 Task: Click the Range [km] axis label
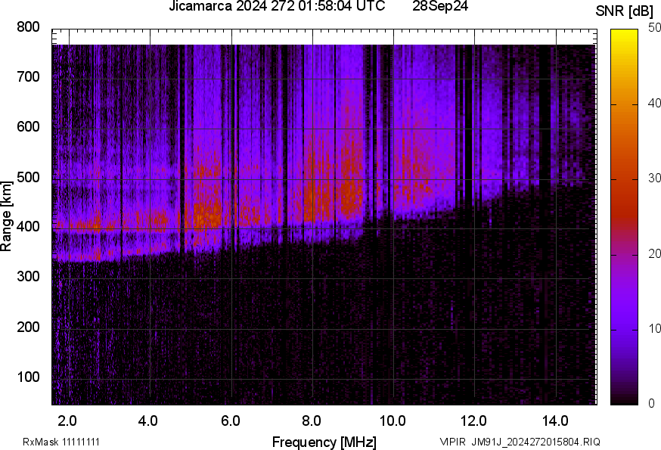coord(7,216)
